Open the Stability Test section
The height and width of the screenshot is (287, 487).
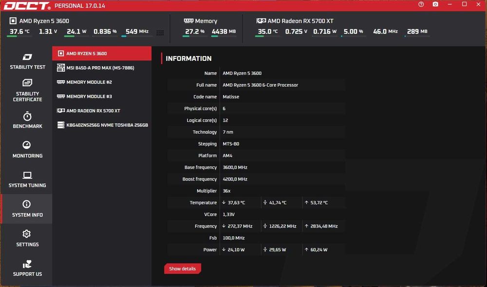click(27, 61)
